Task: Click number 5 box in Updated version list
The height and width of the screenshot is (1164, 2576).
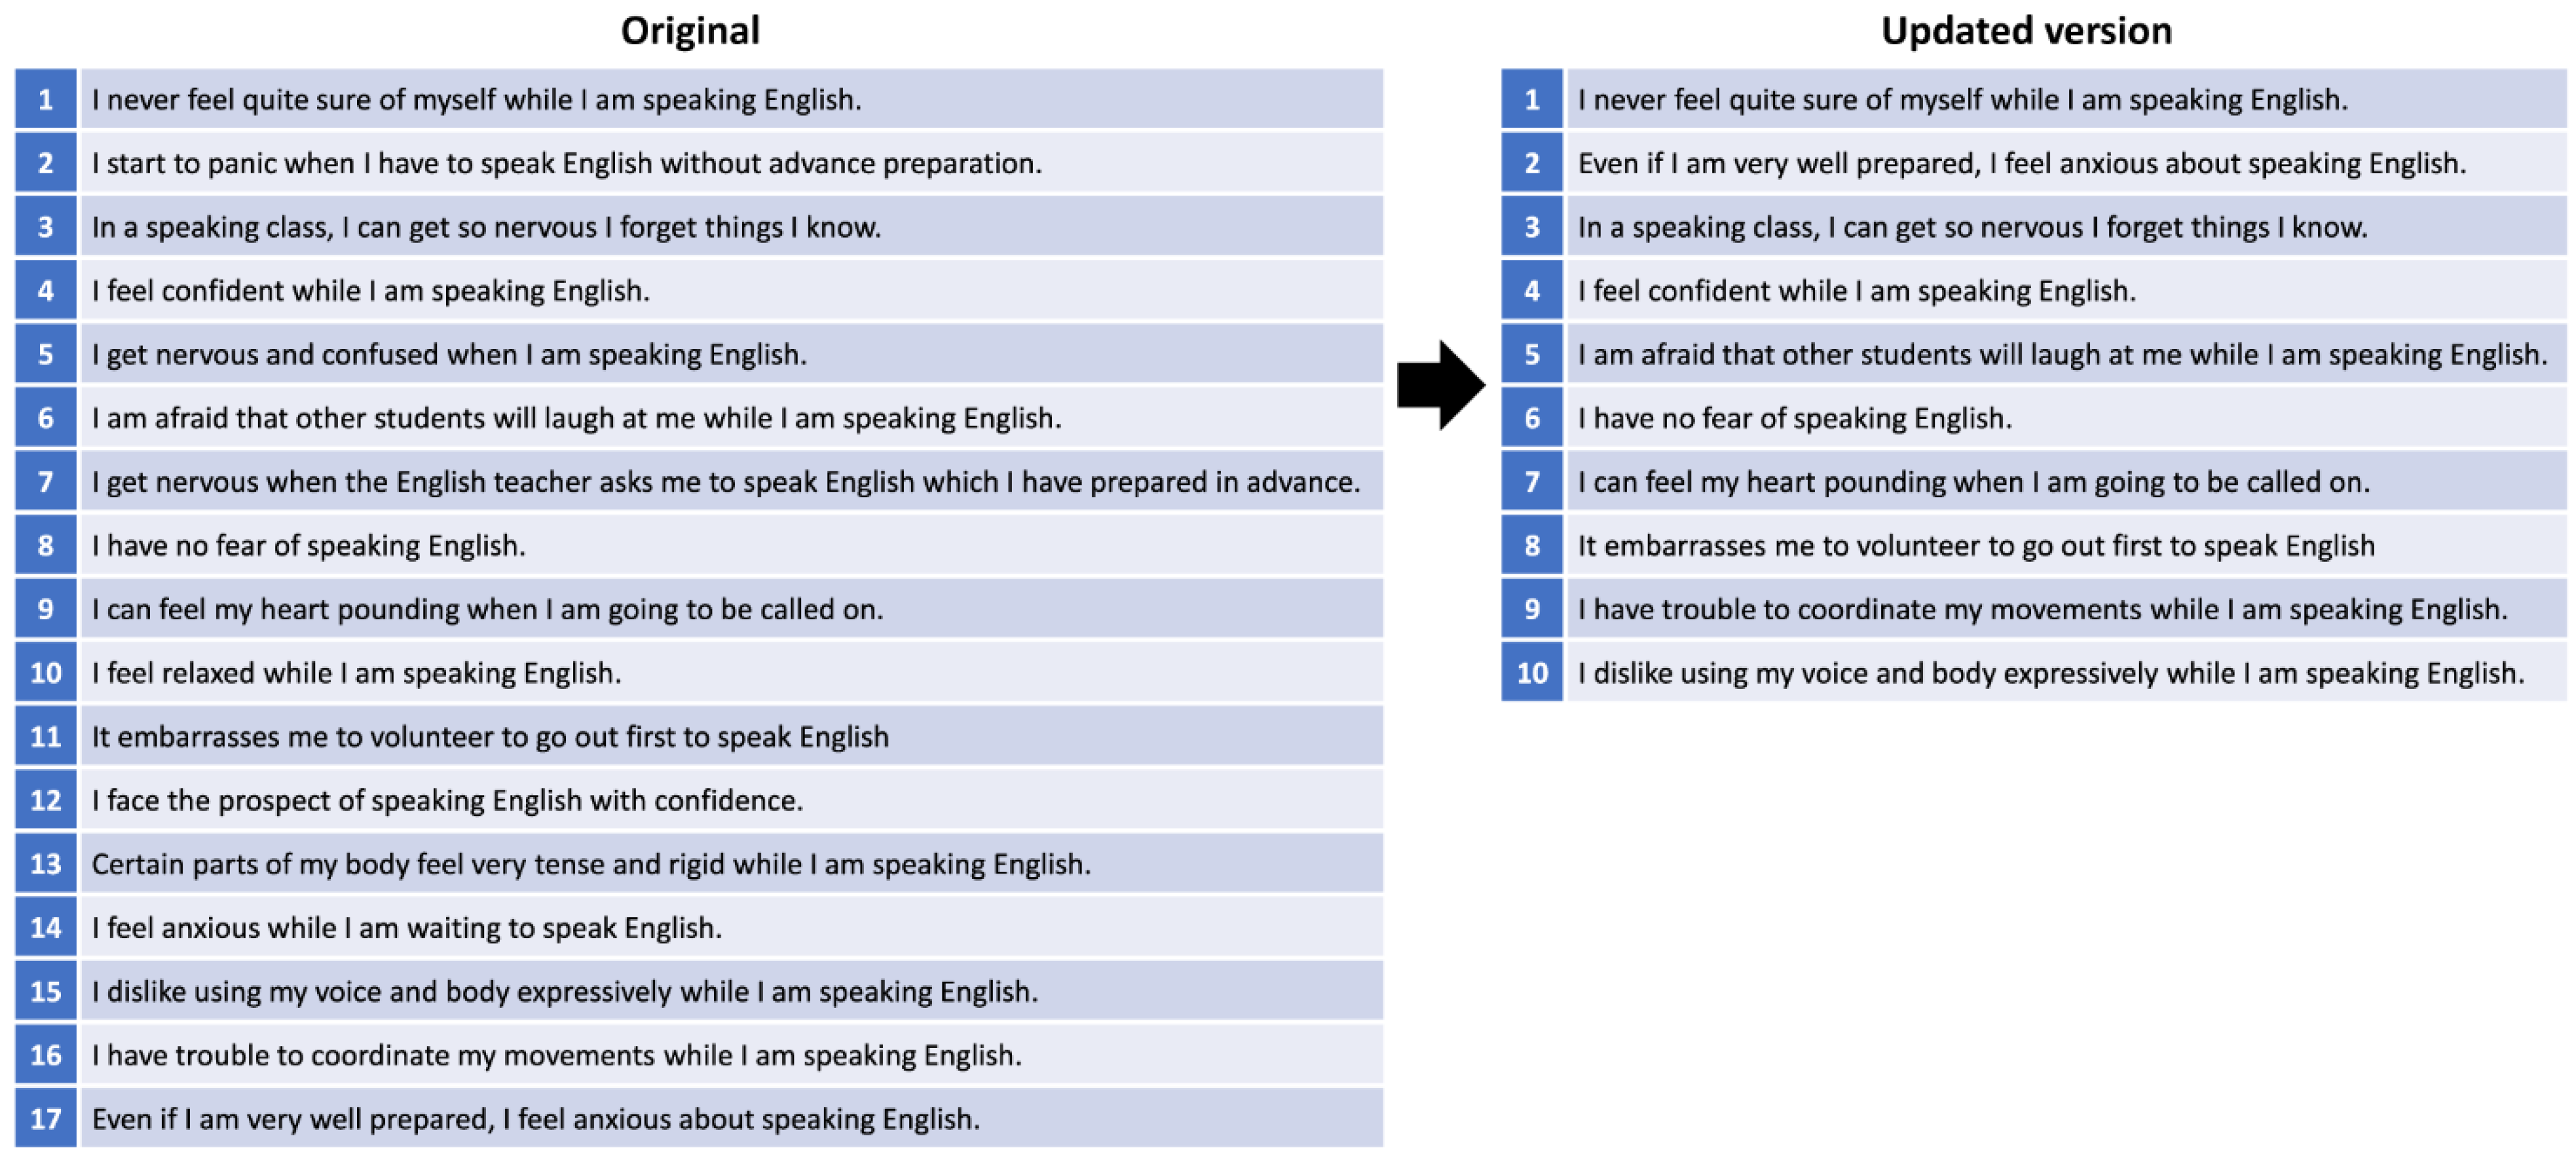Action: (1531, 354)
